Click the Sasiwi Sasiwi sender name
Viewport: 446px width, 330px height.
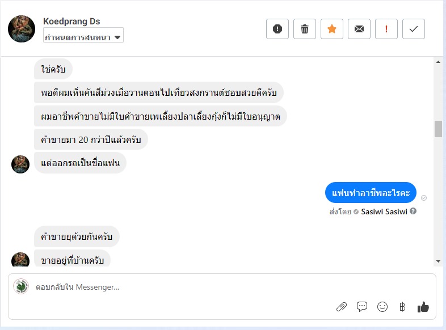384,211
